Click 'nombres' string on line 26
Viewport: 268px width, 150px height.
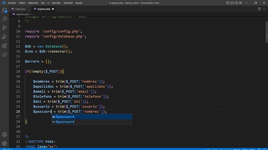pos(92,112)
